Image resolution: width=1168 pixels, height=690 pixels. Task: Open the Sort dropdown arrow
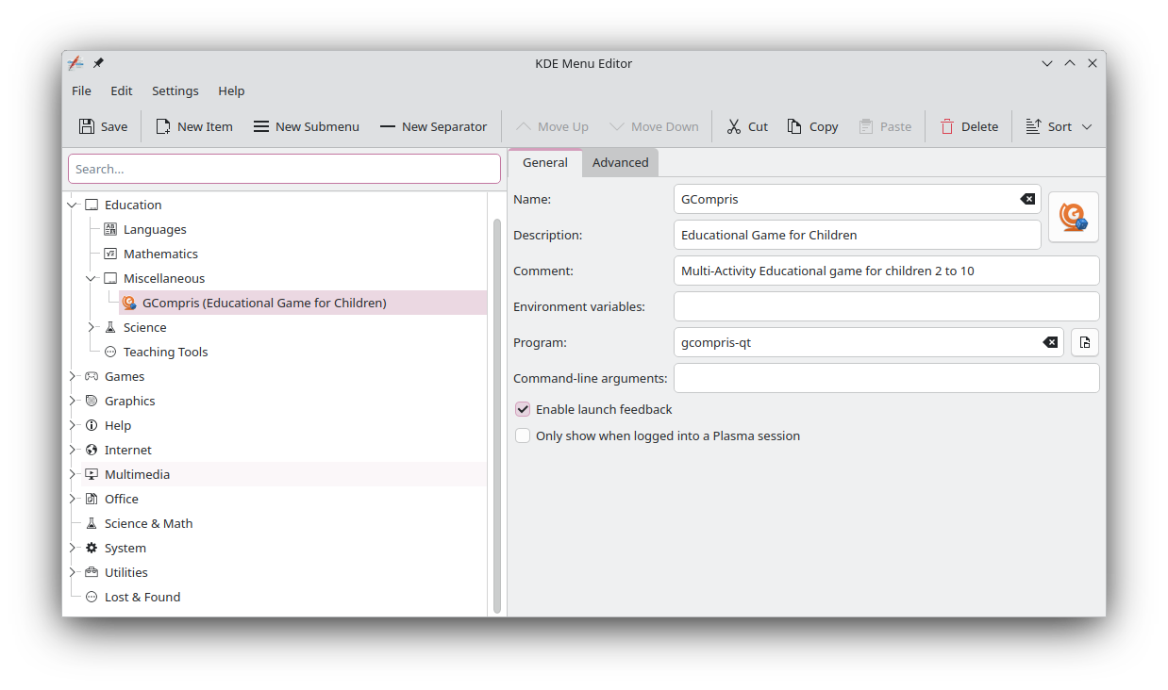[x=1087, y=125]
